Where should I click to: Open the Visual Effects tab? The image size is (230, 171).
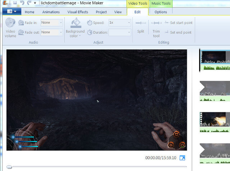click(78, 12)
